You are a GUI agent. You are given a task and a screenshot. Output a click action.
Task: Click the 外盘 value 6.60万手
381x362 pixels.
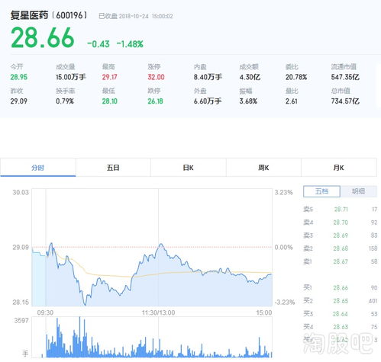(x=208, y=101)
